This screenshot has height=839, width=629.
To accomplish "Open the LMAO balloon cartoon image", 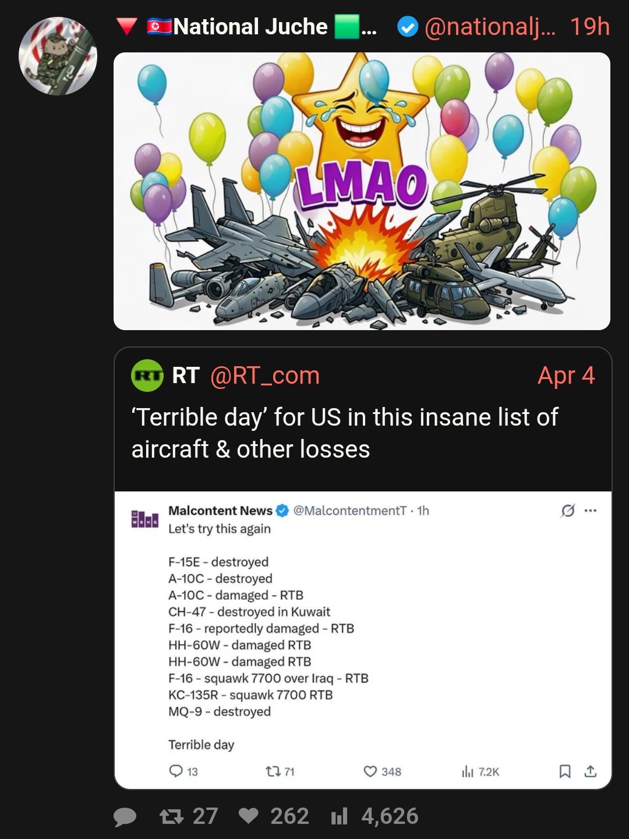I will [362, 191].
